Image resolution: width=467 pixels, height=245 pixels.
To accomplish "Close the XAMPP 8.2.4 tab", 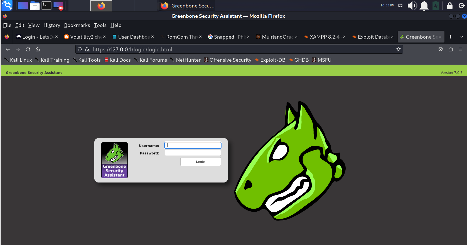I will (344, 37).
